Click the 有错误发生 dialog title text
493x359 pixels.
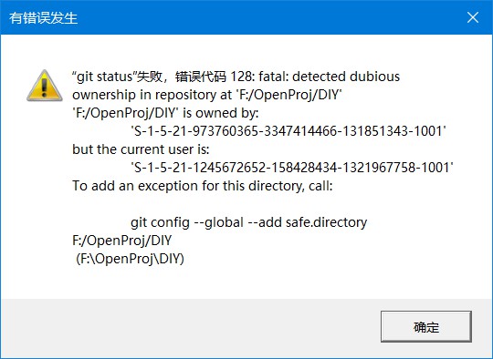pyautogui.click(x=43, y=18)
